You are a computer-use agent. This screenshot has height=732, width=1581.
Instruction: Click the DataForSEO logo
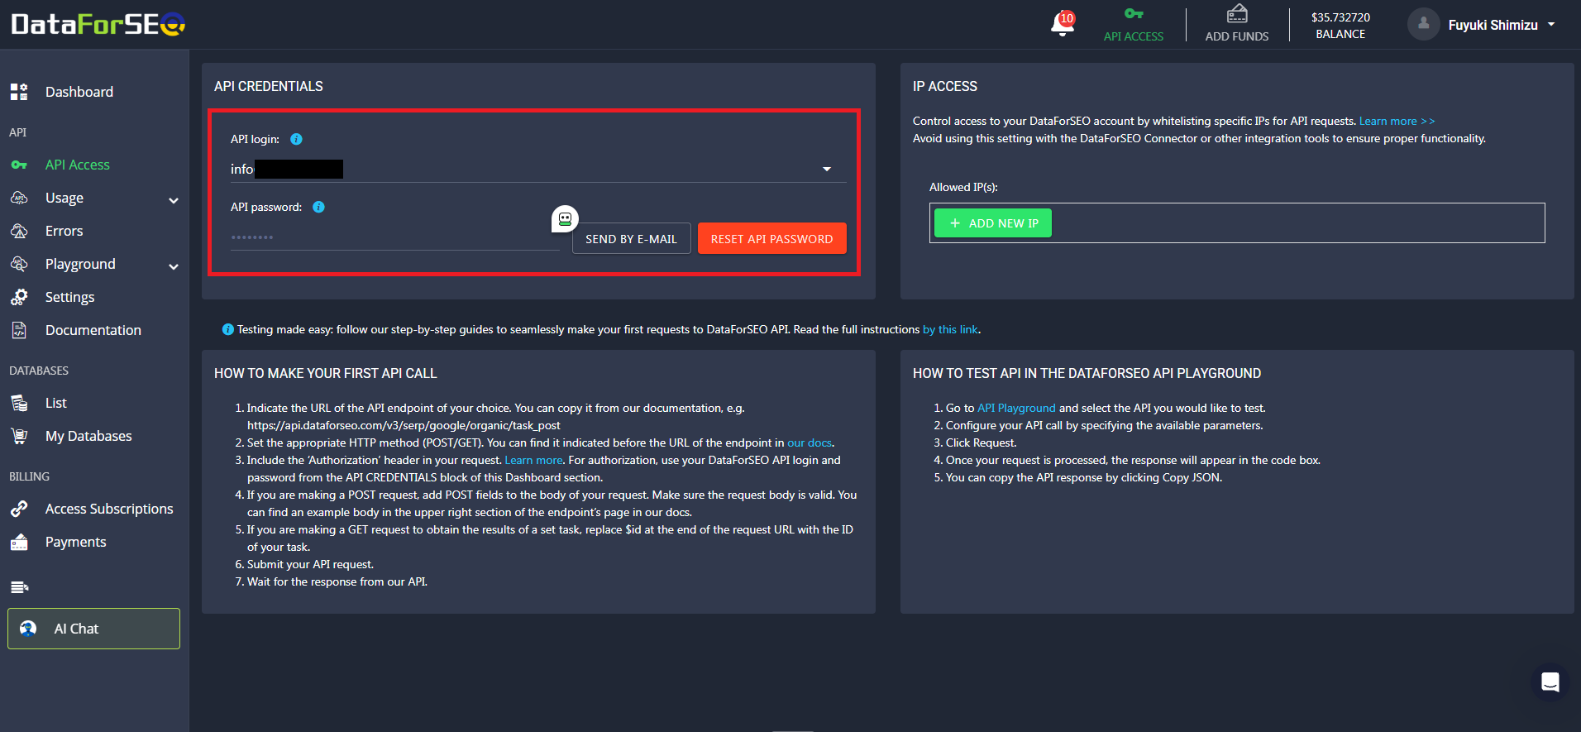tap(98, 24)
